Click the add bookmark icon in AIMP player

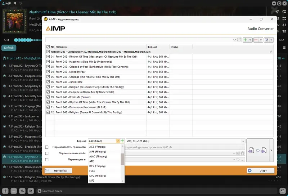pos(278,12)
